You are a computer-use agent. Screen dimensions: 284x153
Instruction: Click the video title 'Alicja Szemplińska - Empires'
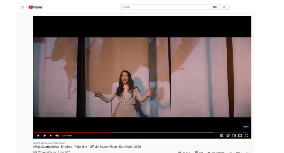(x=87, y=147)
